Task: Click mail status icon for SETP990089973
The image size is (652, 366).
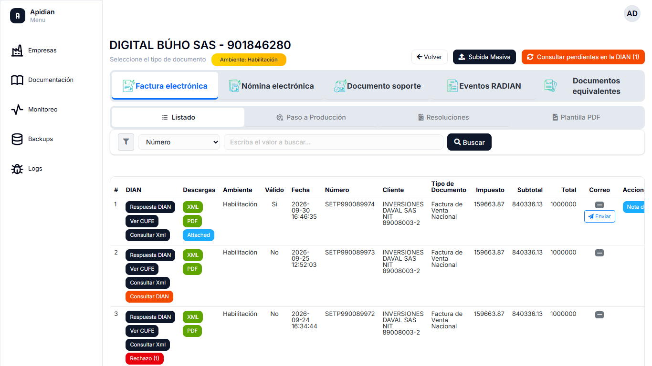Action: (x=599, y=253)
